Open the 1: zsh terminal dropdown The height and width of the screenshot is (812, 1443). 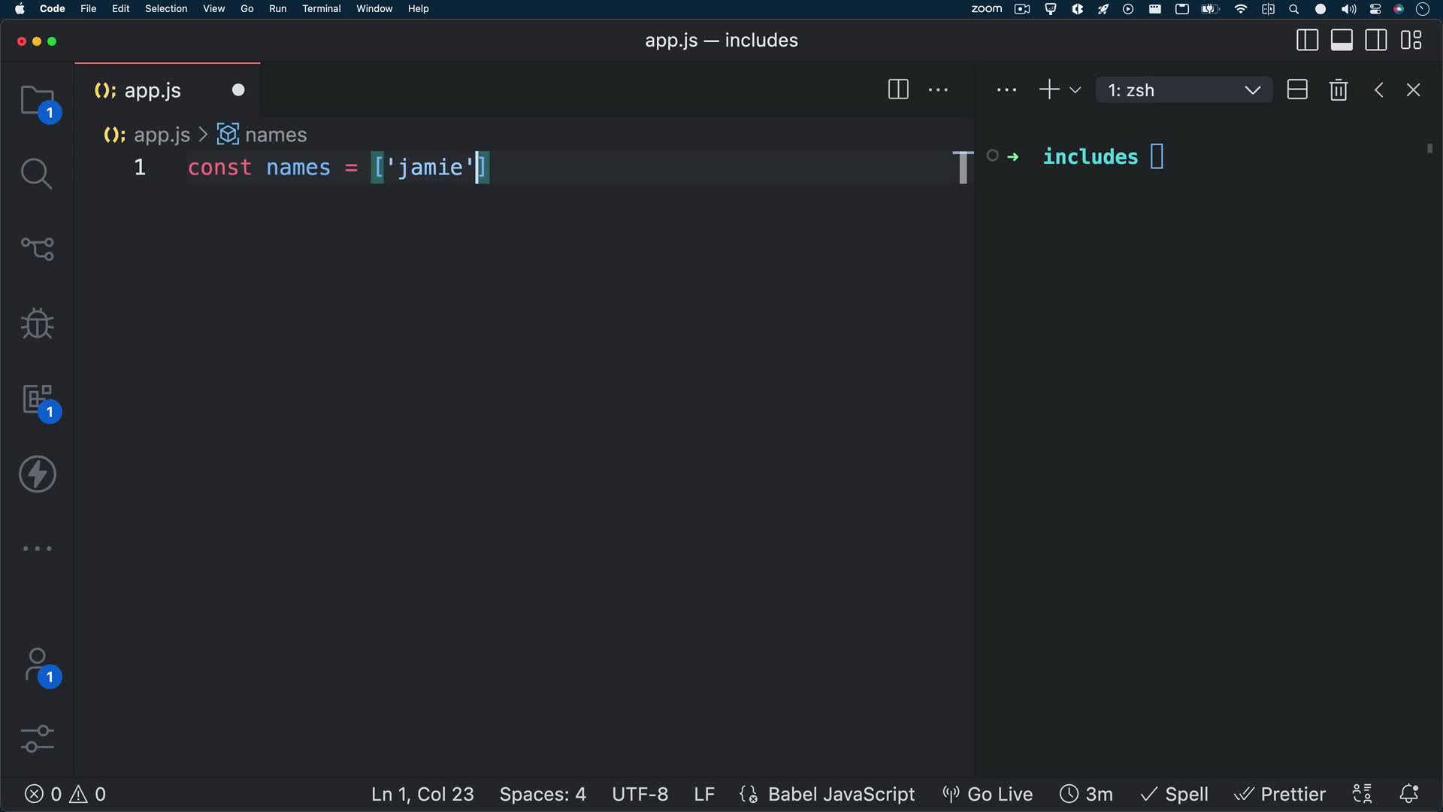click(x=1184, y=89)
